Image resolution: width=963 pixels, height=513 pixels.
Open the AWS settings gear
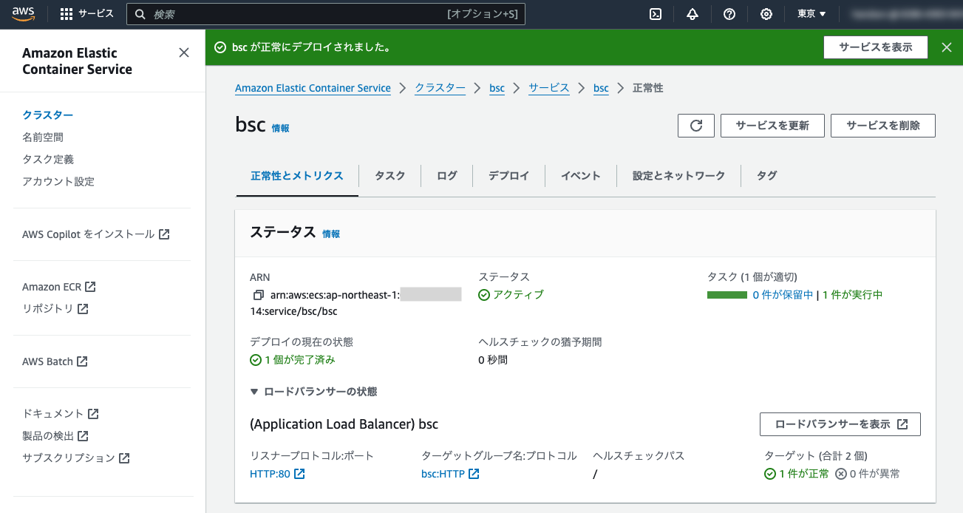tap(766, 13)
